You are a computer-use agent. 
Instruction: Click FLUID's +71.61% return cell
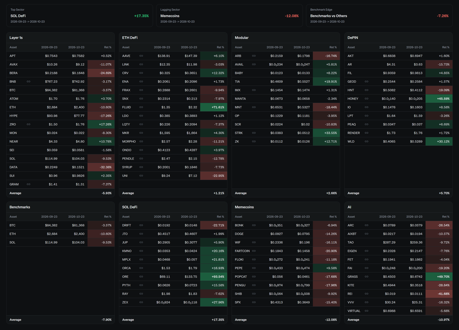(x=214, y=107)
